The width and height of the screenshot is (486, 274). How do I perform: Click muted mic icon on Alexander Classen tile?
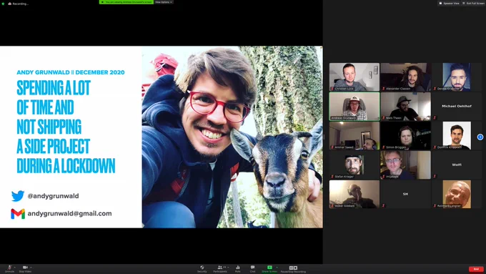383,89
